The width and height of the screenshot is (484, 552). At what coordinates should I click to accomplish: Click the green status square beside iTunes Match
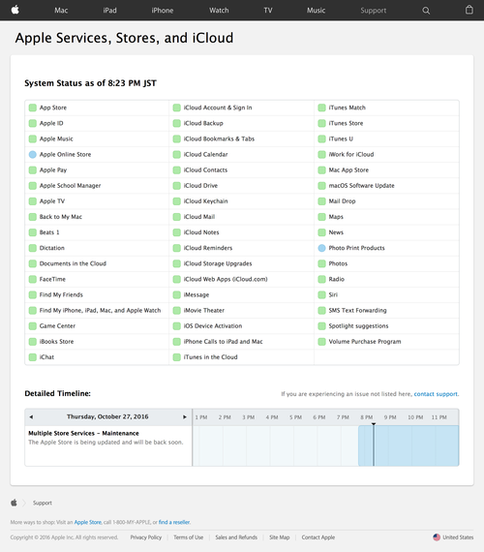pyautogui.click(x=321, y=107)
